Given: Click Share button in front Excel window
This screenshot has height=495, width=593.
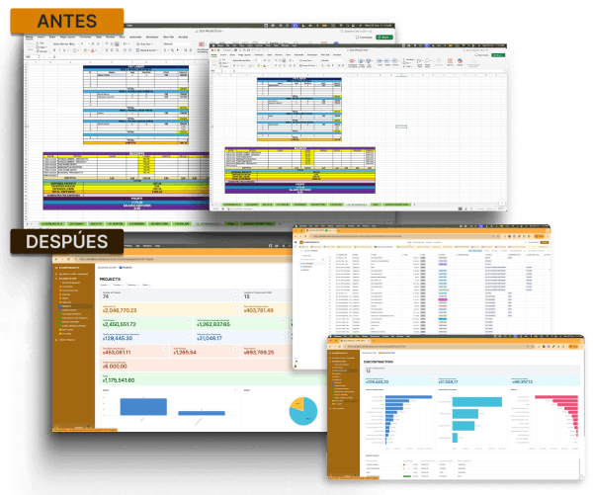Looking at the screenshot, I should [x=498, y=55].
